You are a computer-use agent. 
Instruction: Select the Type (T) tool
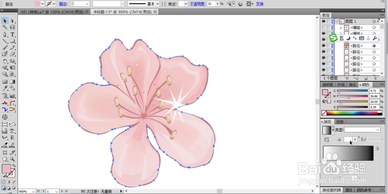12,35
